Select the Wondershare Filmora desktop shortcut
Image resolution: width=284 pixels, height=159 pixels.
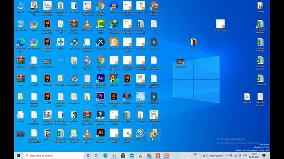click(101, 117)
